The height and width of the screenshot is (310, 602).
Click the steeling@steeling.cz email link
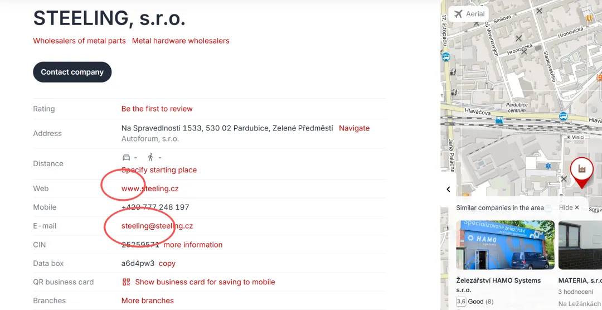pyautogui.click(x=157, y=226)
